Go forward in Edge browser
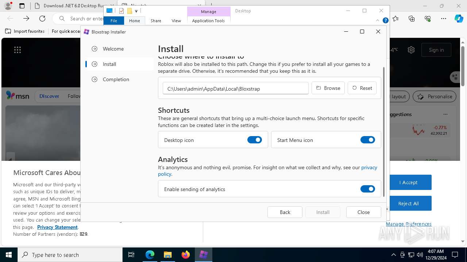This screenshot has height=262, width=467. [26, 18]
